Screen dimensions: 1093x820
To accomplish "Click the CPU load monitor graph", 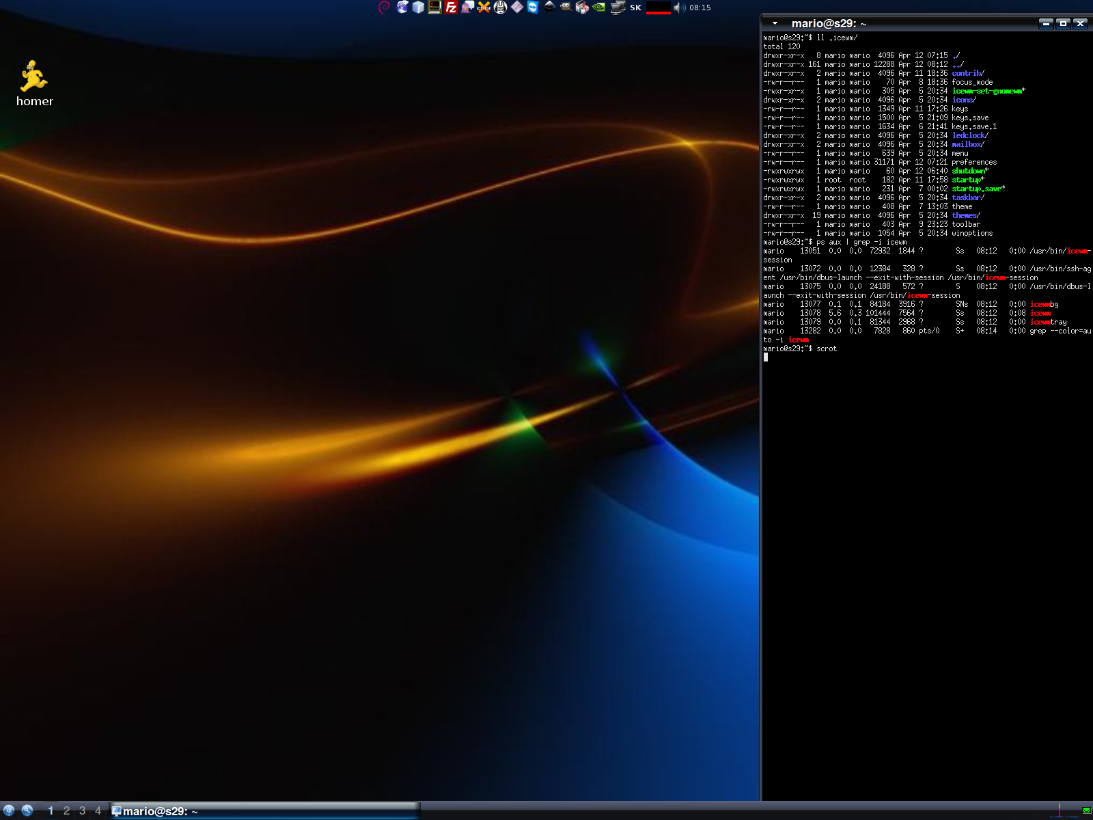I will click(658, 8).
